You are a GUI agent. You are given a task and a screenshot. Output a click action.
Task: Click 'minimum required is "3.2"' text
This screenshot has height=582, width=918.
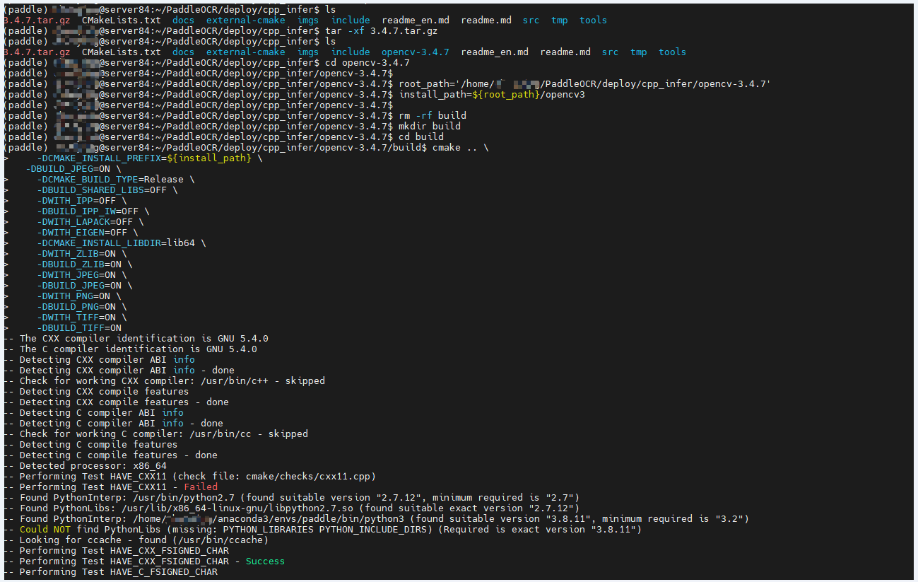pos(672,519)
